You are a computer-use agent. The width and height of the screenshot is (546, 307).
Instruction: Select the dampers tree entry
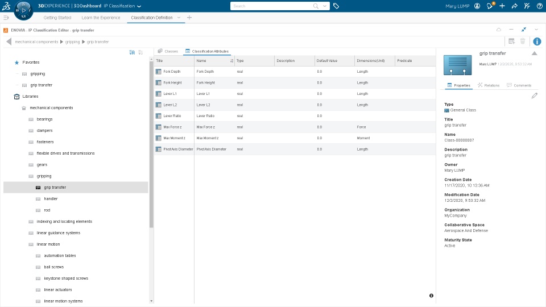44,131
